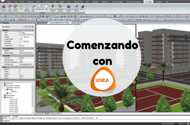Switch to the Plans layout tab
The height and width of the screenshot is (125, 190).
point(53,113)
